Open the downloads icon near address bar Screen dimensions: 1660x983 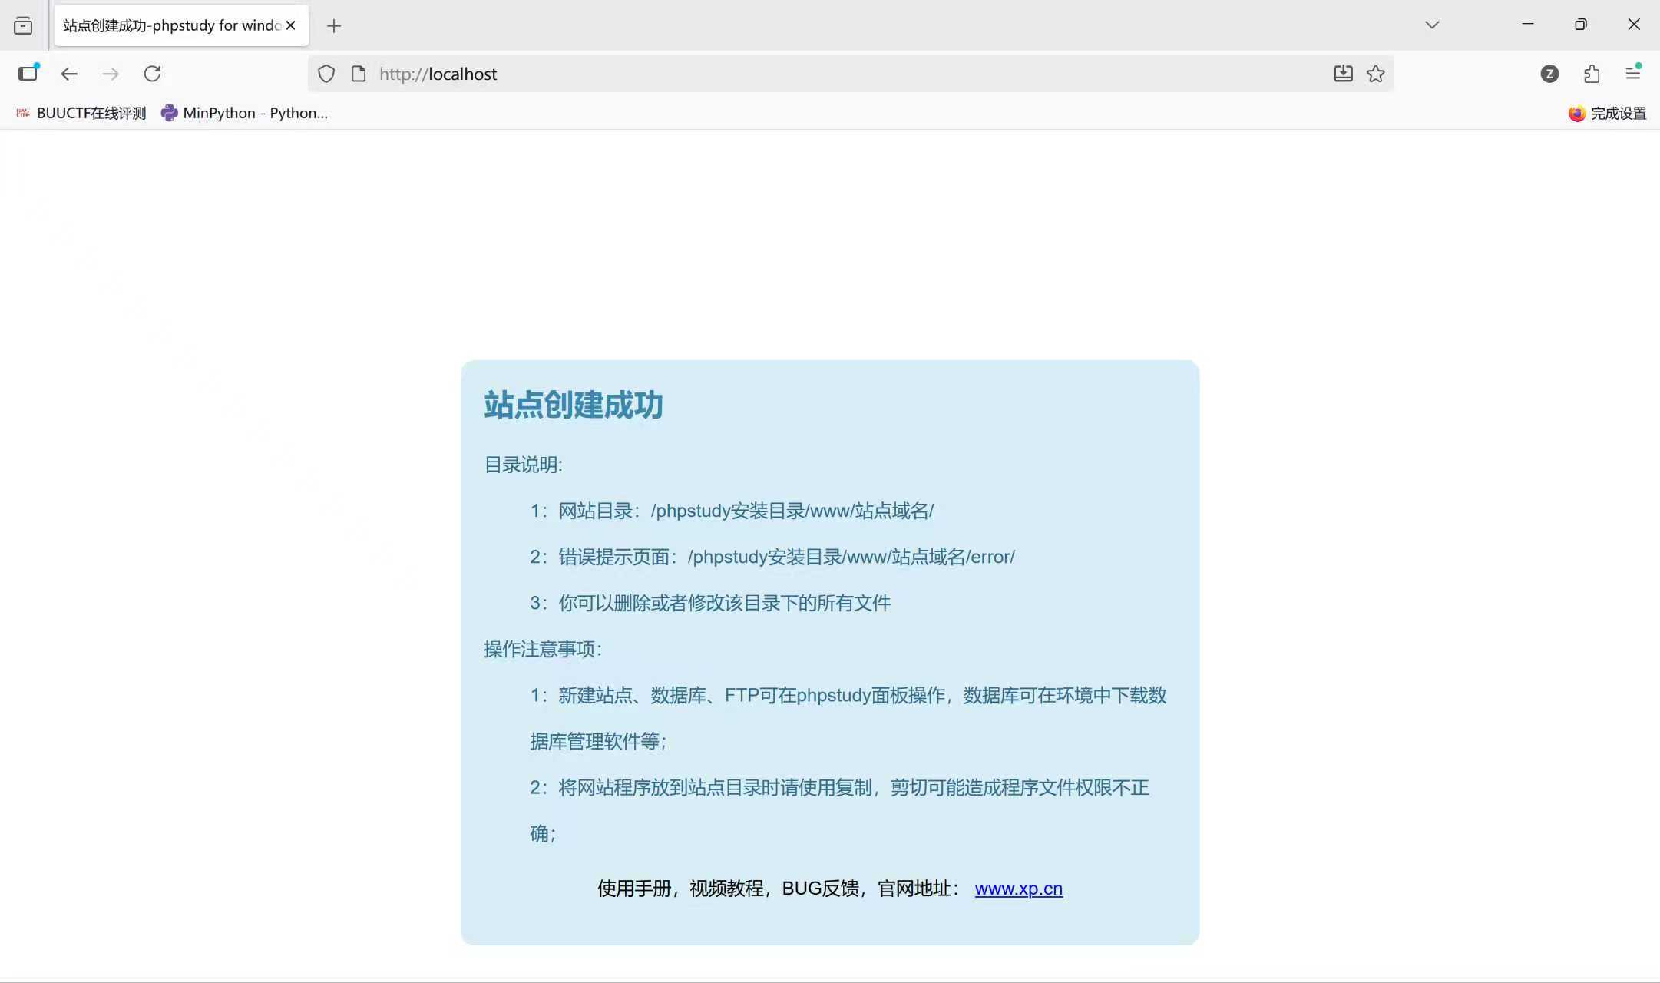pos(1341,73)
